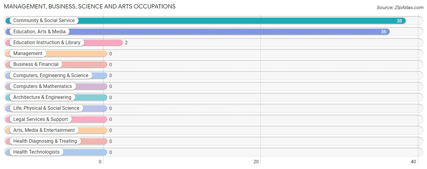Click the Community & Social Service label
Image resolution: width=427 pixels, height=169 pixels.
point(44,21)
